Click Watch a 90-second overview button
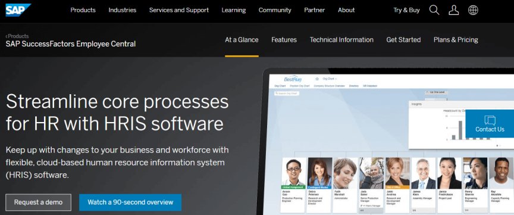Image resolution: width=514 pixels, height=215 pixels. point(130,202)
